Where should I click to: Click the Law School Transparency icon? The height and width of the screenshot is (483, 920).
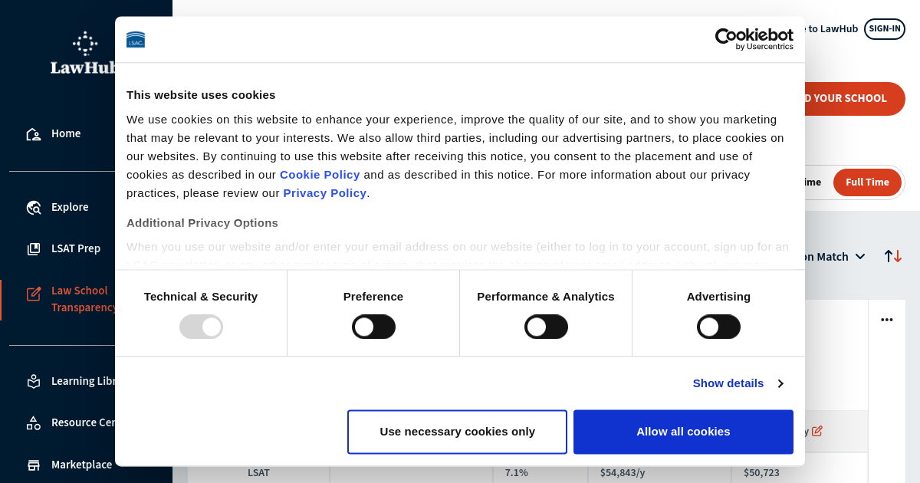click(34, 294)
